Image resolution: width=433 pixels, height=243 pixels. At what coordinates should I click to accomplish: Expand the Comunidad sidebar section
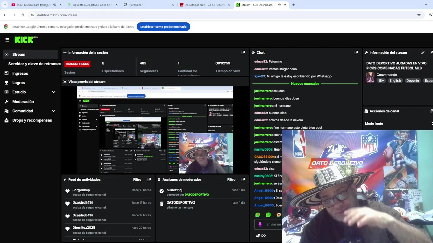(x=53, y=111)
